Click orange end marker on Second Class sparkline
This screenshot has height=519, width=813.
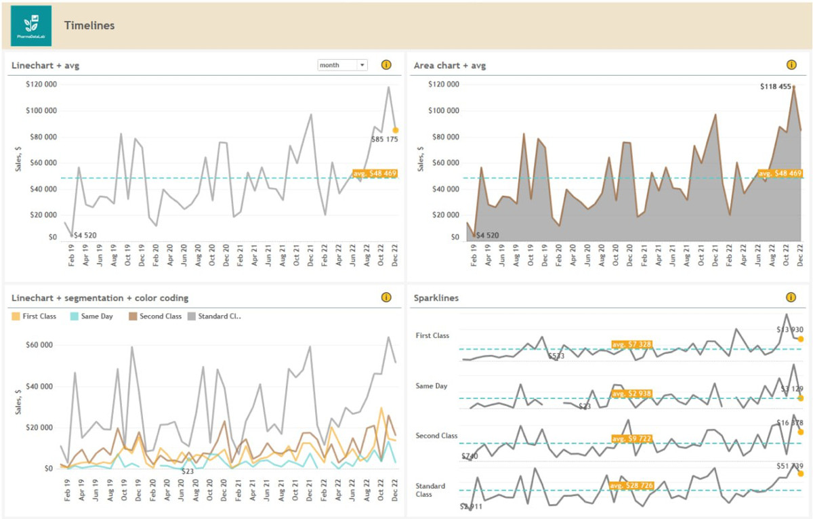[x=800, y=432]
